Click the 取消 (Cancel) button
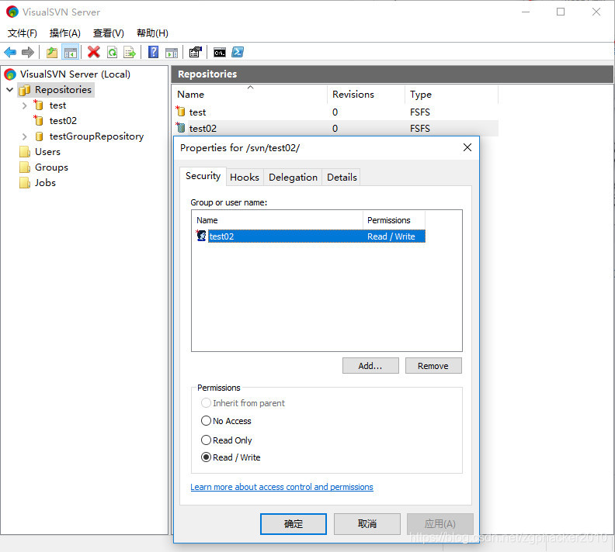This screenshot has width=615, height=552. coord(367,524)
